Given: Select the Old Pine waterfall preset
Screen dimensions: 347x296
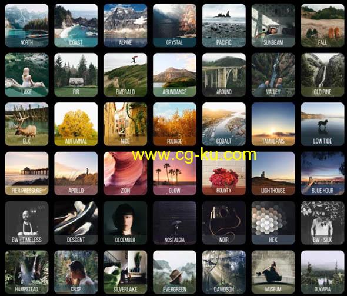Looking at the screenshot, I should pos(323,75).
